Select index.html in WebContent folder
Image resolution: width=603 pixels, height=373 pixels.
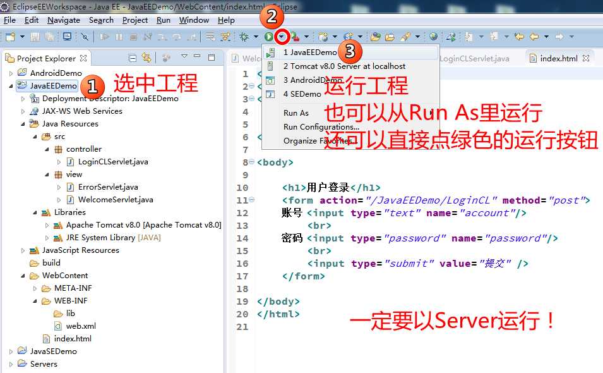click(x=73, y=339)
